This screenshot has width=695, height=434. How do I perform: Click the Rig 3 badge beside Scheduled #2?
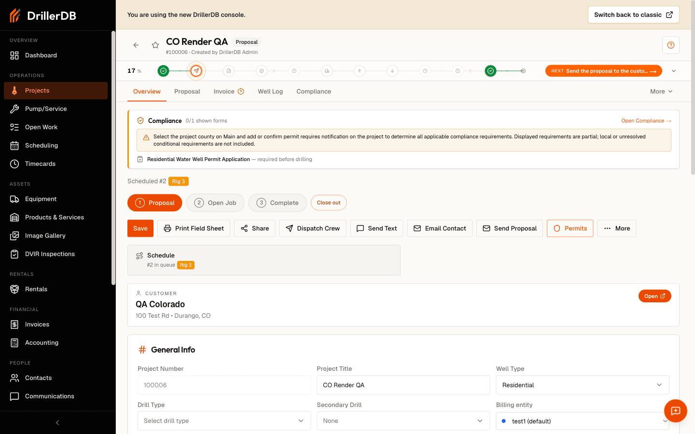(179, 181)
